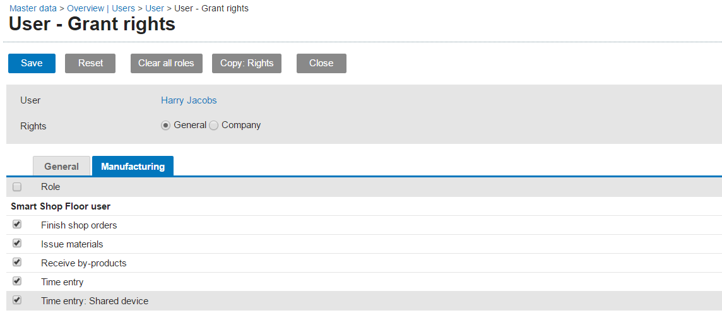
Task: Uncheck Time entry: Shared device checkbox
Action: pyautogui.click(x=17, y=300)
